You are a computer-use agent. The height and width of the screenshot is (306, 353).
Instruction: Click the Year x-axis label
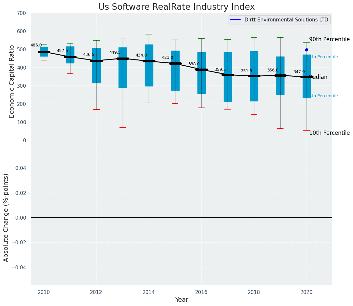[182, 300]
